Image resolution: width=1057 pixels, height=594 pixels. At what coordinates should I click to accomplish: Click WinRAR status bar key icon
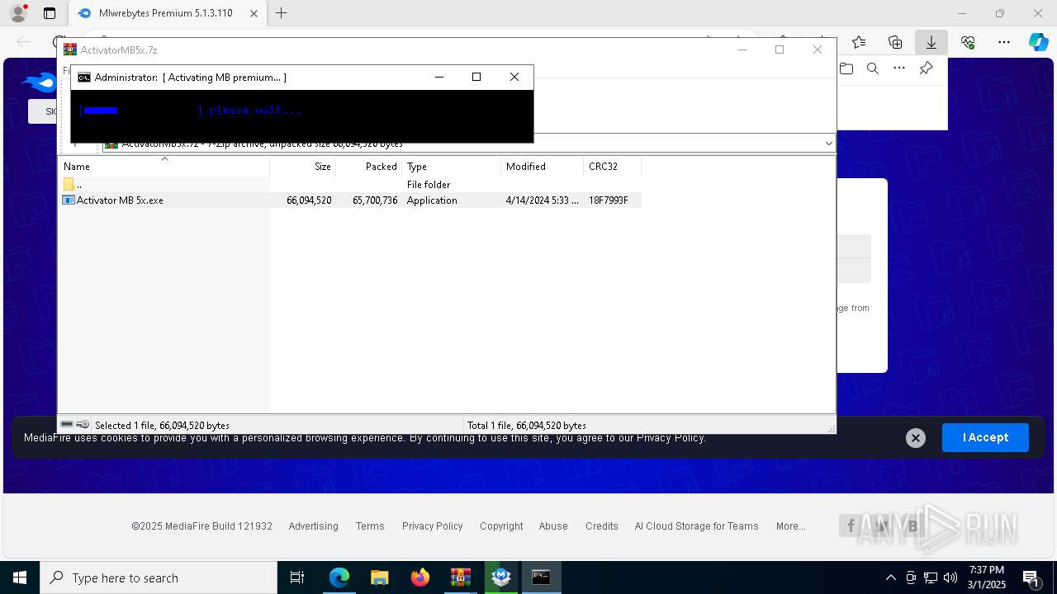[83, 424]
